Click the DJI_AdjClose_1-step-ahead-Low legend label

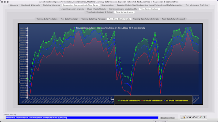[153, 100]
